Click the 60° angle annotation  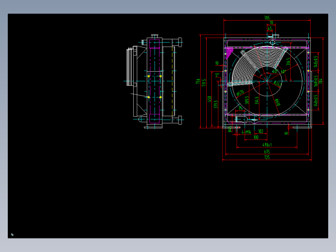pyautogui.click(x=284, y=71)
